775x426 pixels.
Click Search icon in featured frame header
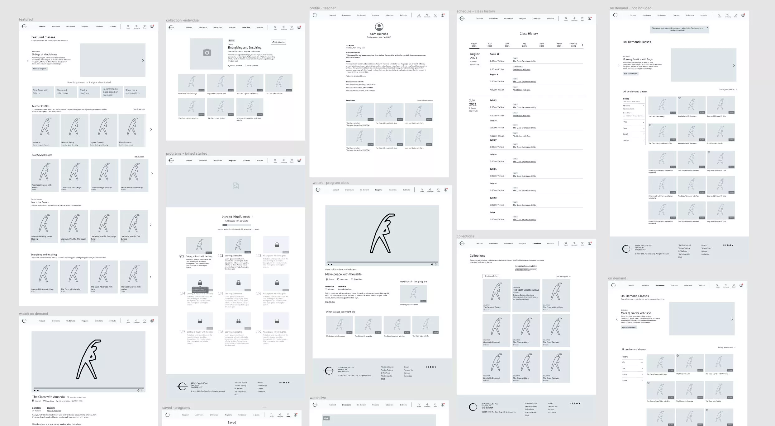tap(128, 26)
